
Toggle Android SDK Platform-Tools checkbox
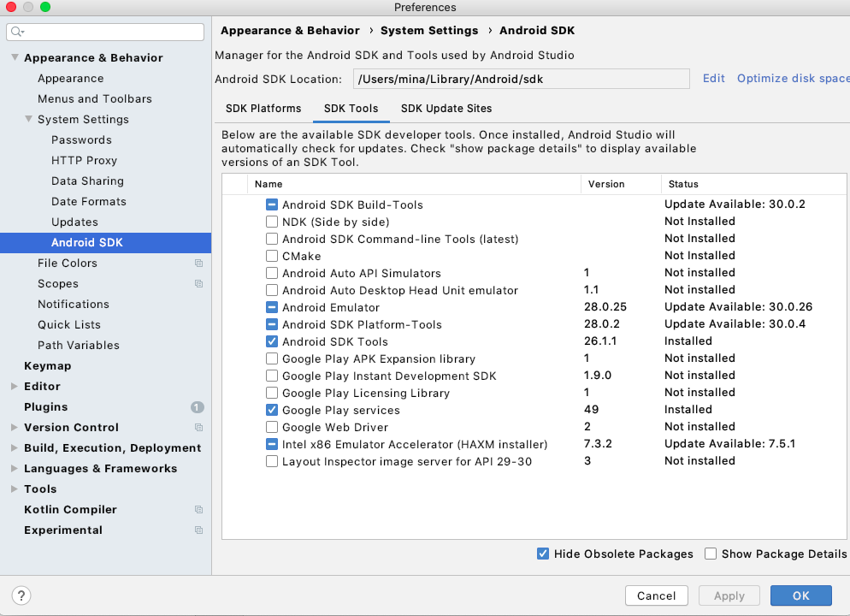[x=272, y=324]
